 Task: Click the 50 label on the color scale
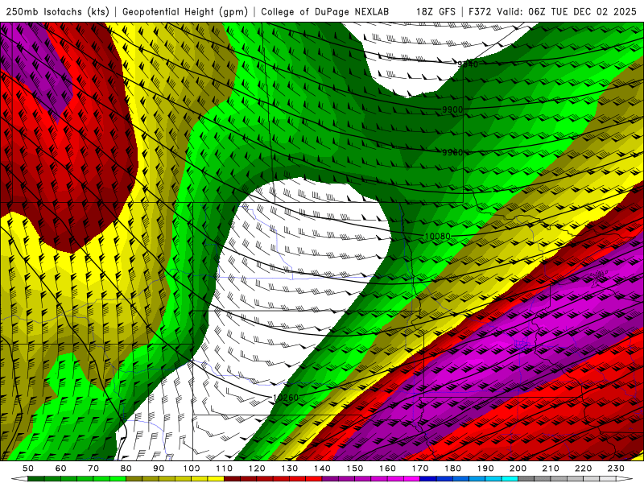click(28, 469)
